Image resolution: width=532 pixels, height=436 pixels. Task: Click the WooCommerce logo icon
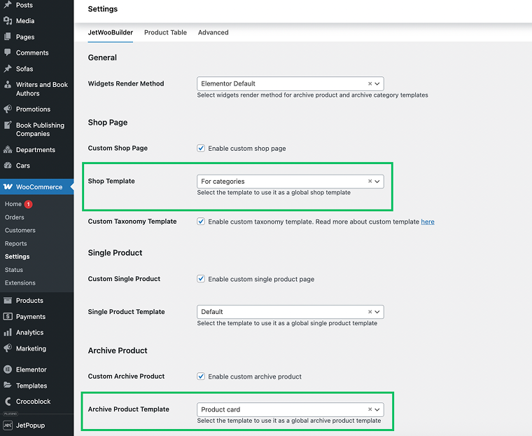(8, 186)
